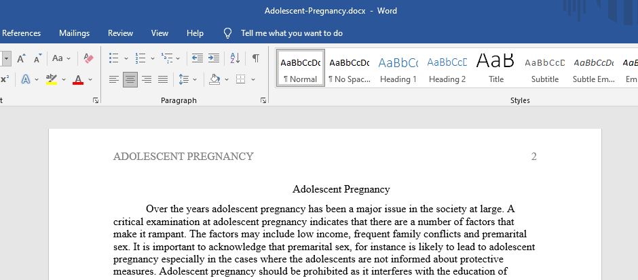Open the References tab

(21, 33)
